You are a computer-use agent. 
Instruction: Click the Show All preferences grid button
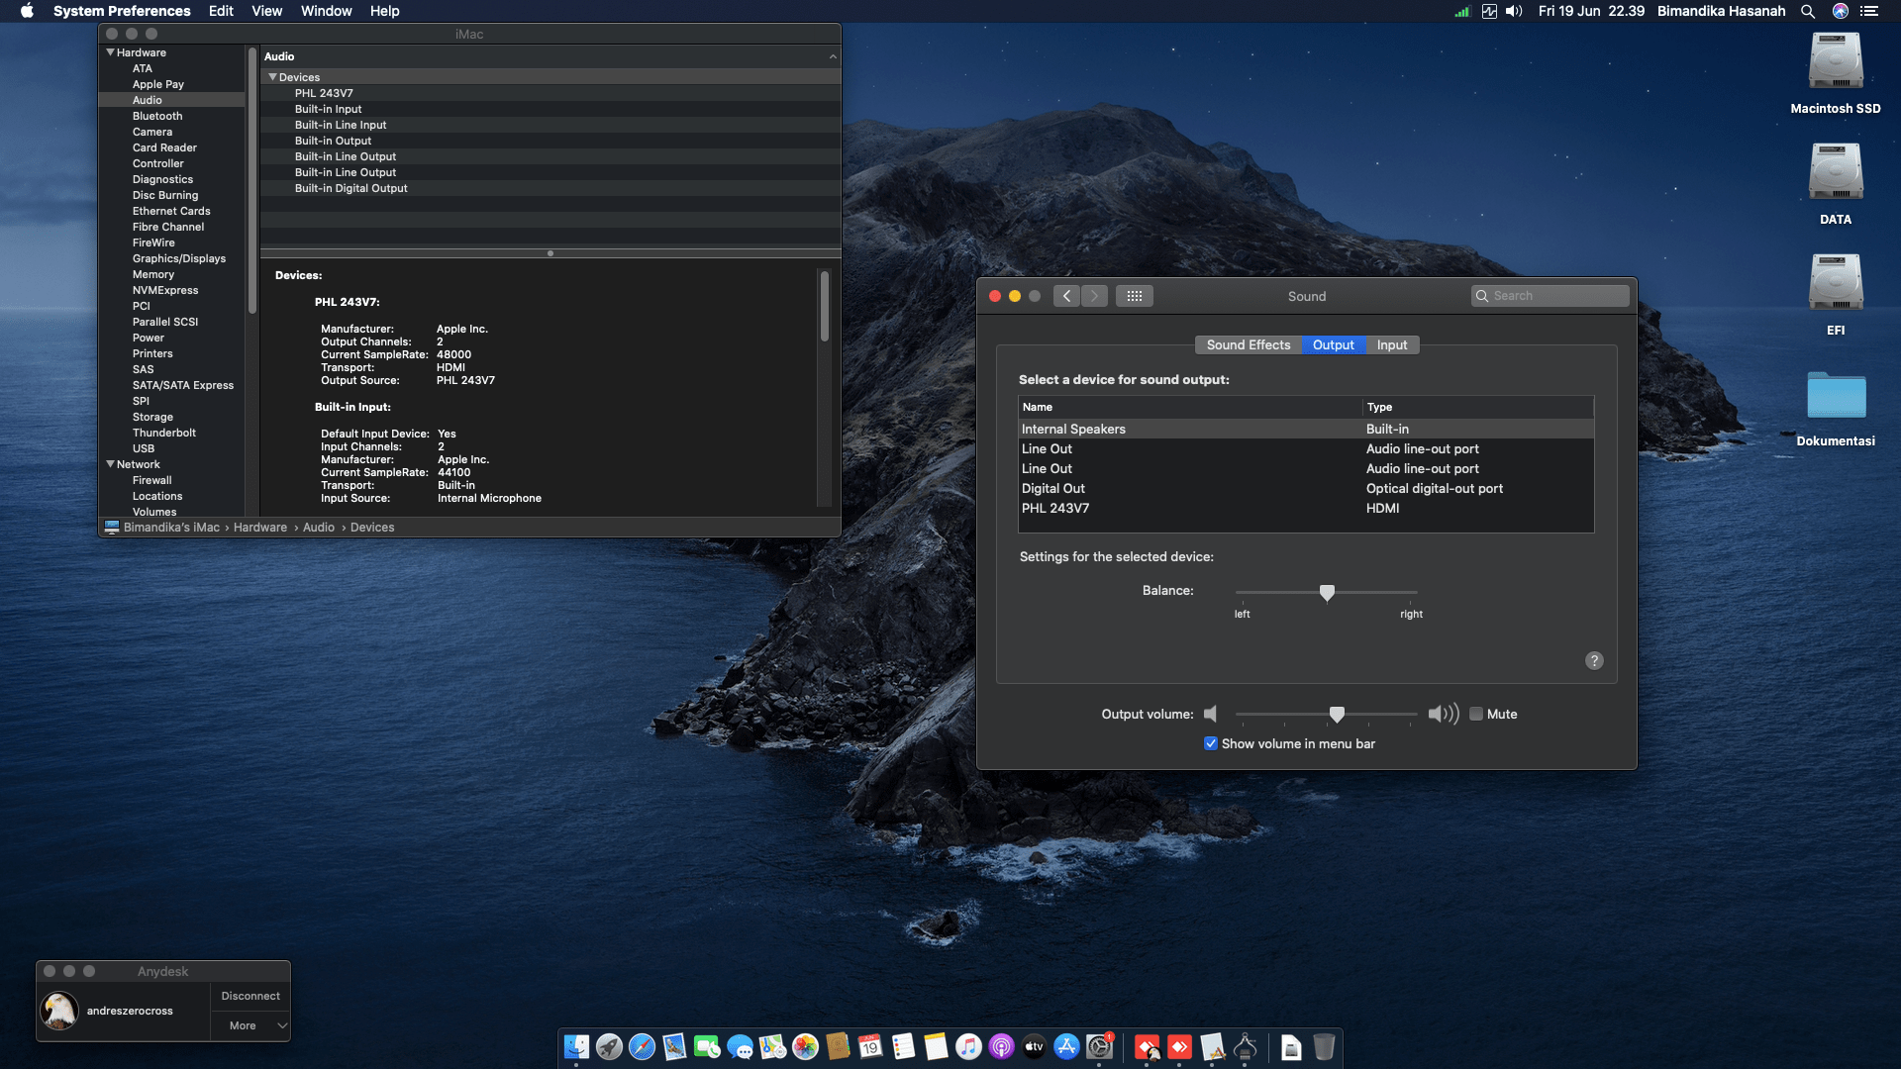pyautogui.click(x=1134, y=296)
